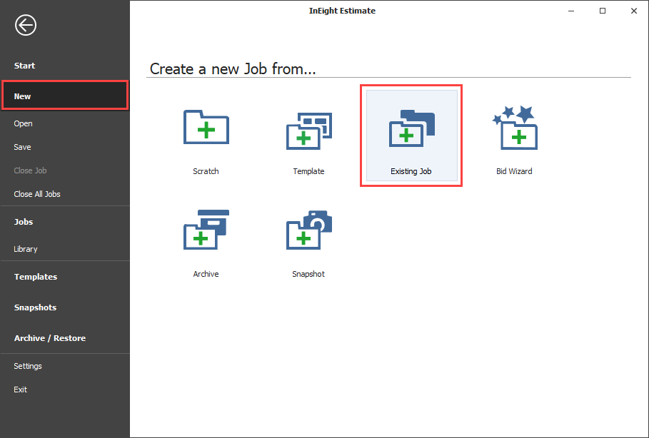Close the InEight Estimate window

tap(634, 11)
